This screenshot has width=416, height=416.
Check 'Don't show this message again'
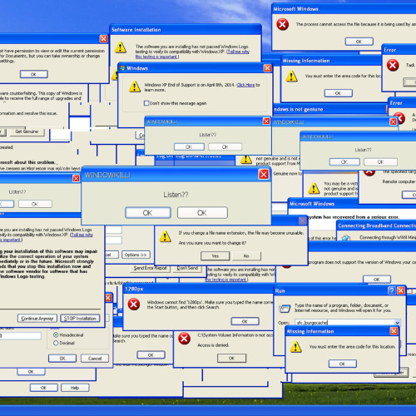coord(146,103)
